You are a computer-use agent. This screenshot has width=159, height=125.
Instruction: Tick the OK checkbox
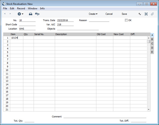126,20
